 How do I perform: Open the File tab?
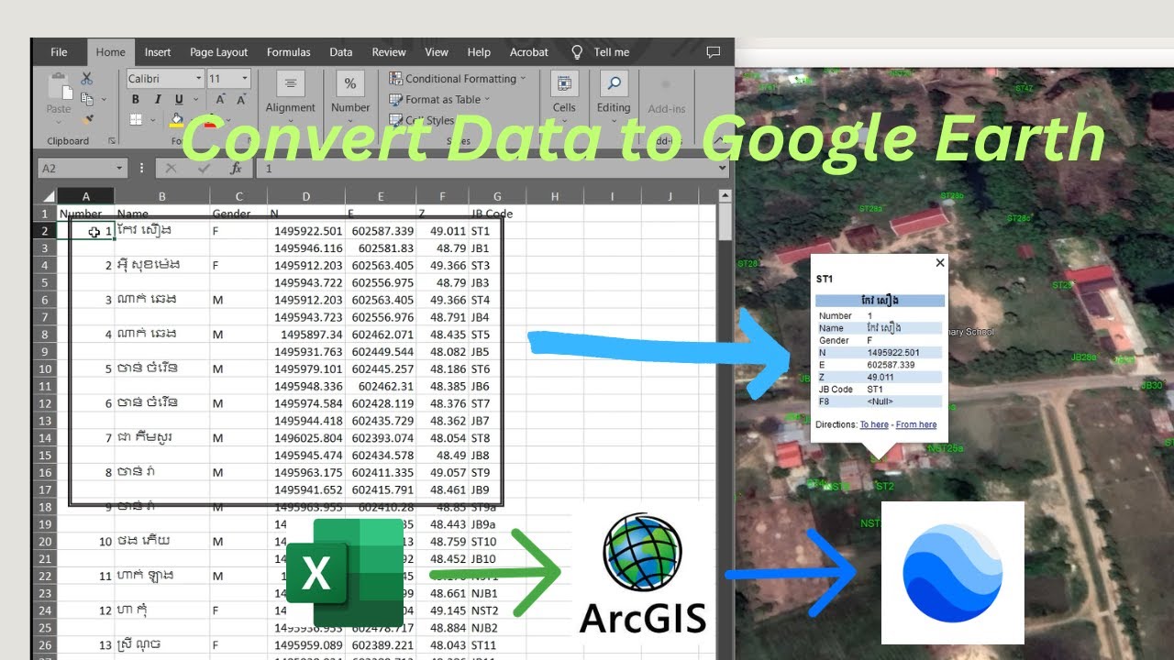pyautogui.click(x=59, y=52)
